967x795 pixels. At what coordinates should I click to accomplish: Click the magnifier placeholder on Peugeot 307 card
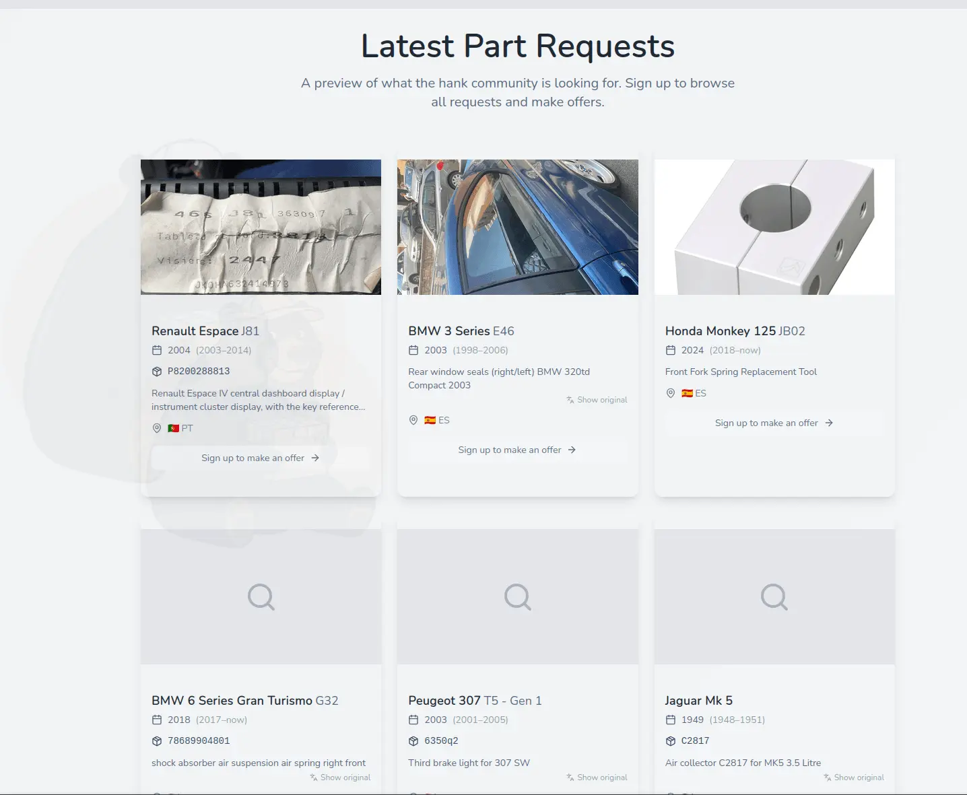coord(518,596)
